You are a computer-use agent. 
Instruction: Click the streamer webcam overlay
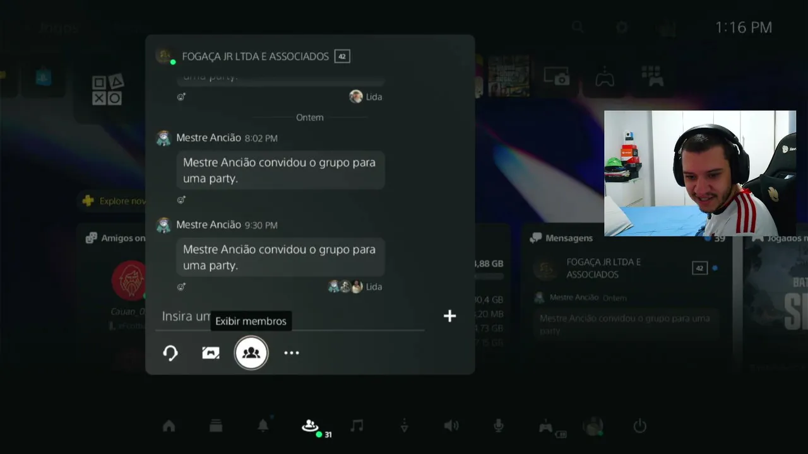coord(700,173)
